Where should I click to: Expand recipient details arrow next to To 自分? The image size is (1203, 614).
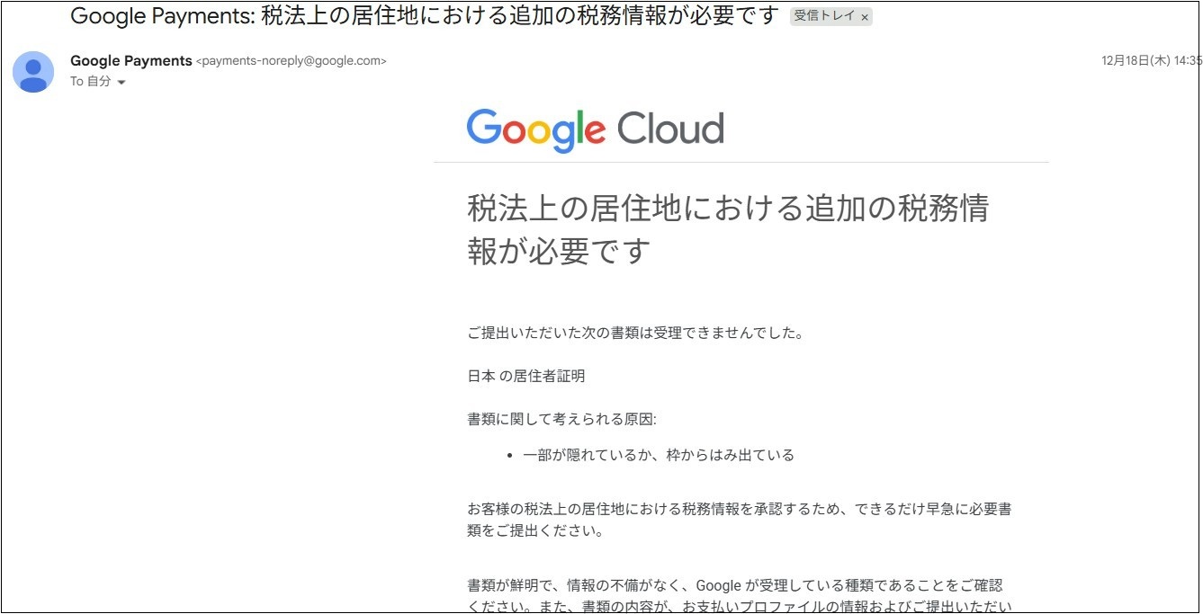[121, 82]
